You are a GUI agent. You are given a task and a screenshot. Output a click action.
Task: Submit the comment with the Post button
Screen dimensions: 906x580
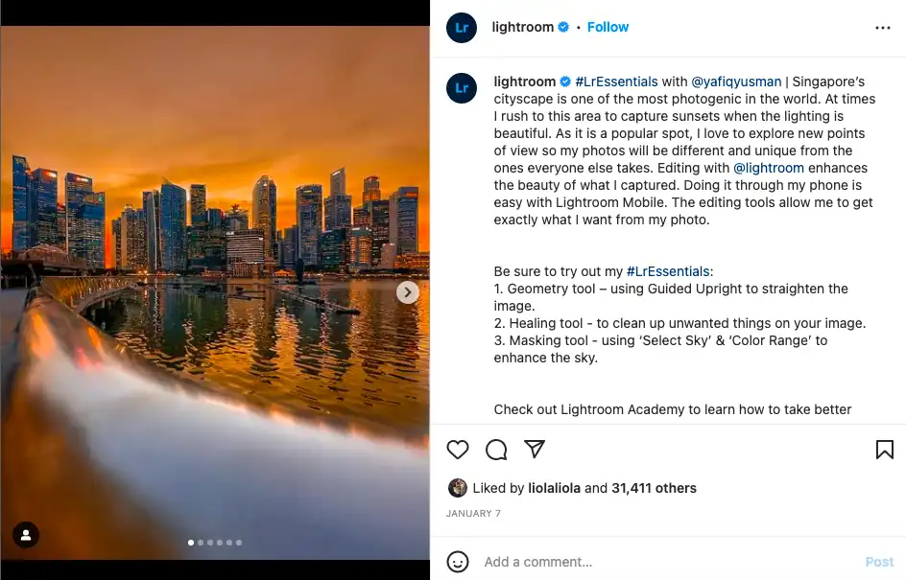click(879, 562)
